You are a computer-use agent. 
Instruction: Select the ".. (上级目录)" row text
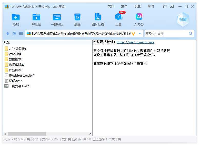click(17, 49)
